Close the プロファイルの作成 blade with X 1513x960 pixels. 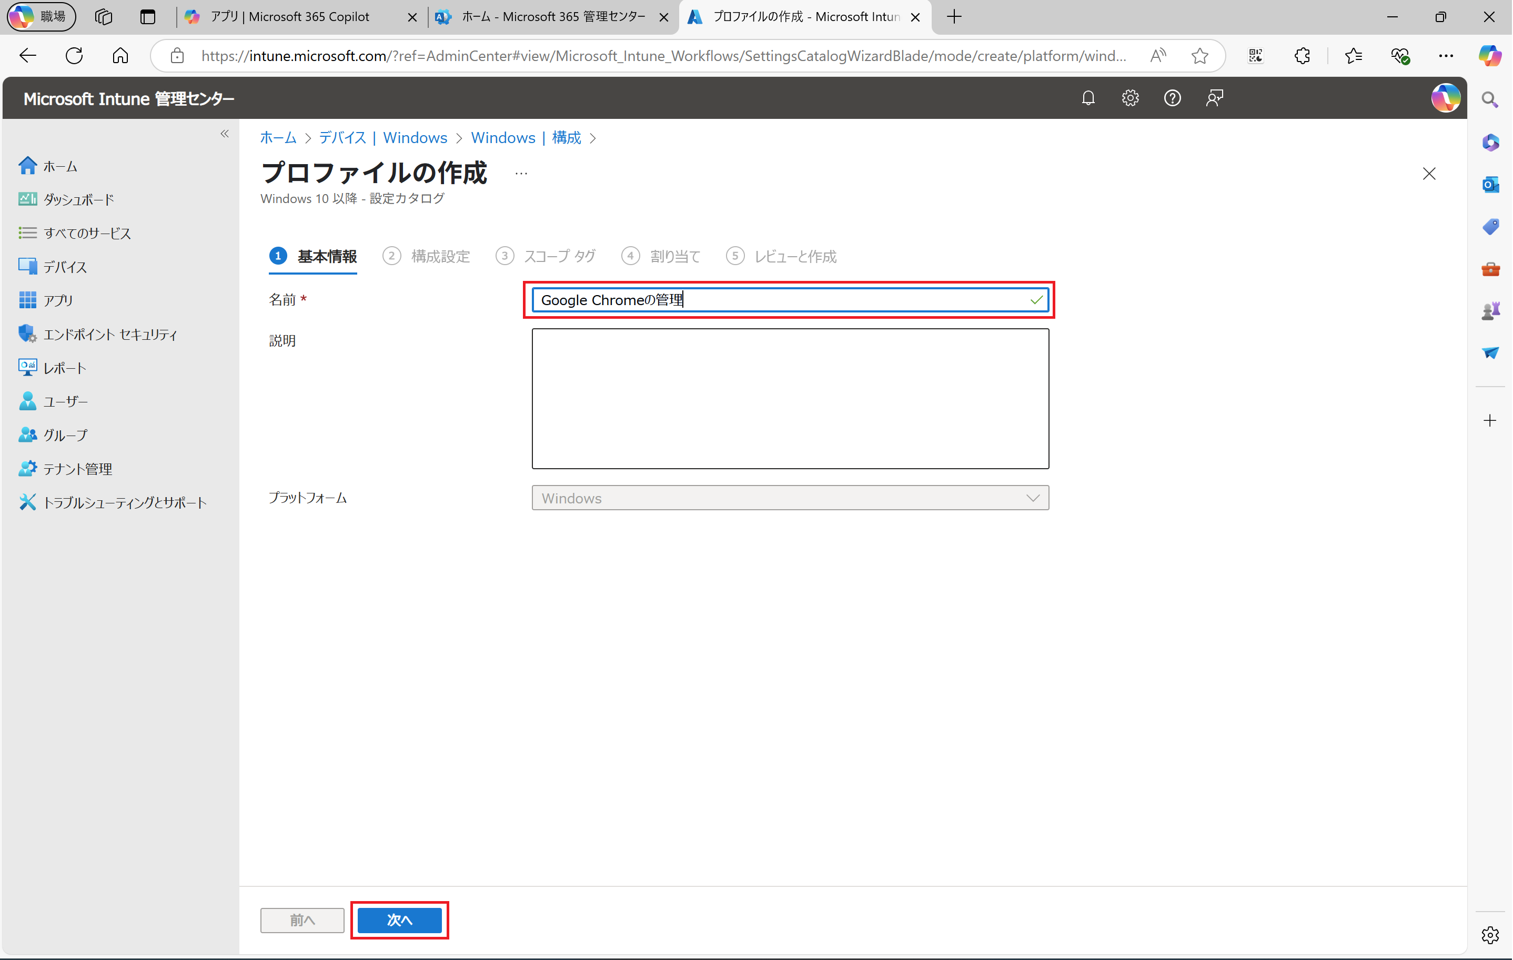pos(1429,174)
